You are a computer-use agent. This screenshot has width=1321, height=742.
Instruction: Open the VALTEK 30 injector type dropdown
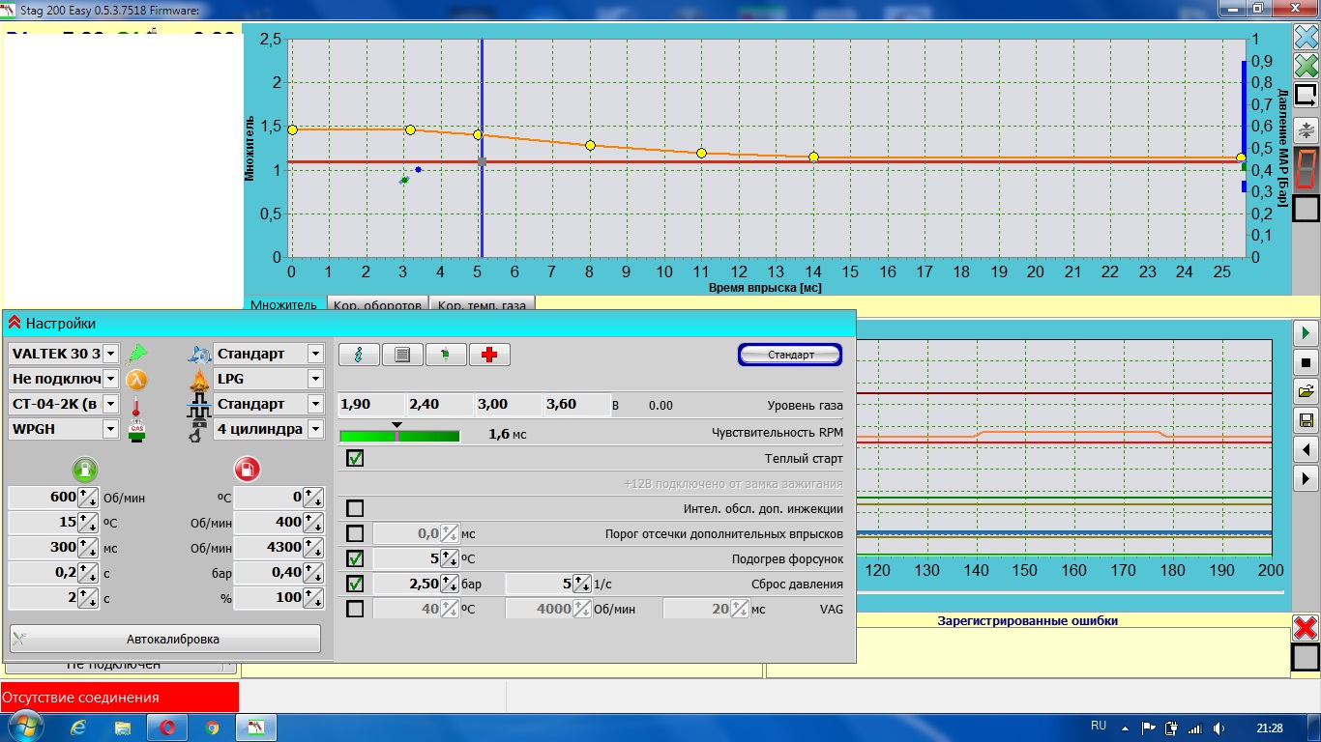(110, 354)
